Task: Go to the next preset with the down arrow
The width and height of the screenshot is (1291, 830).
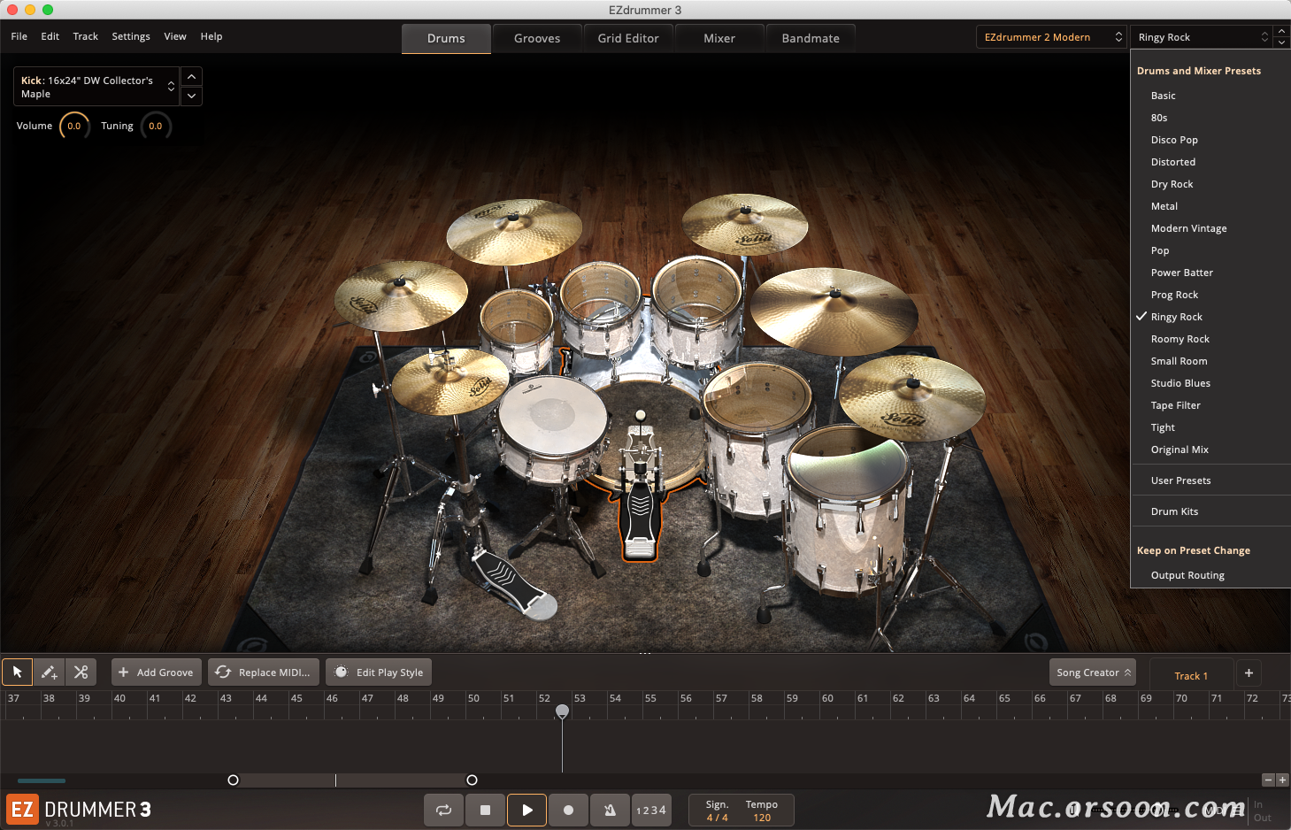Action: (x=1282, y=42)
